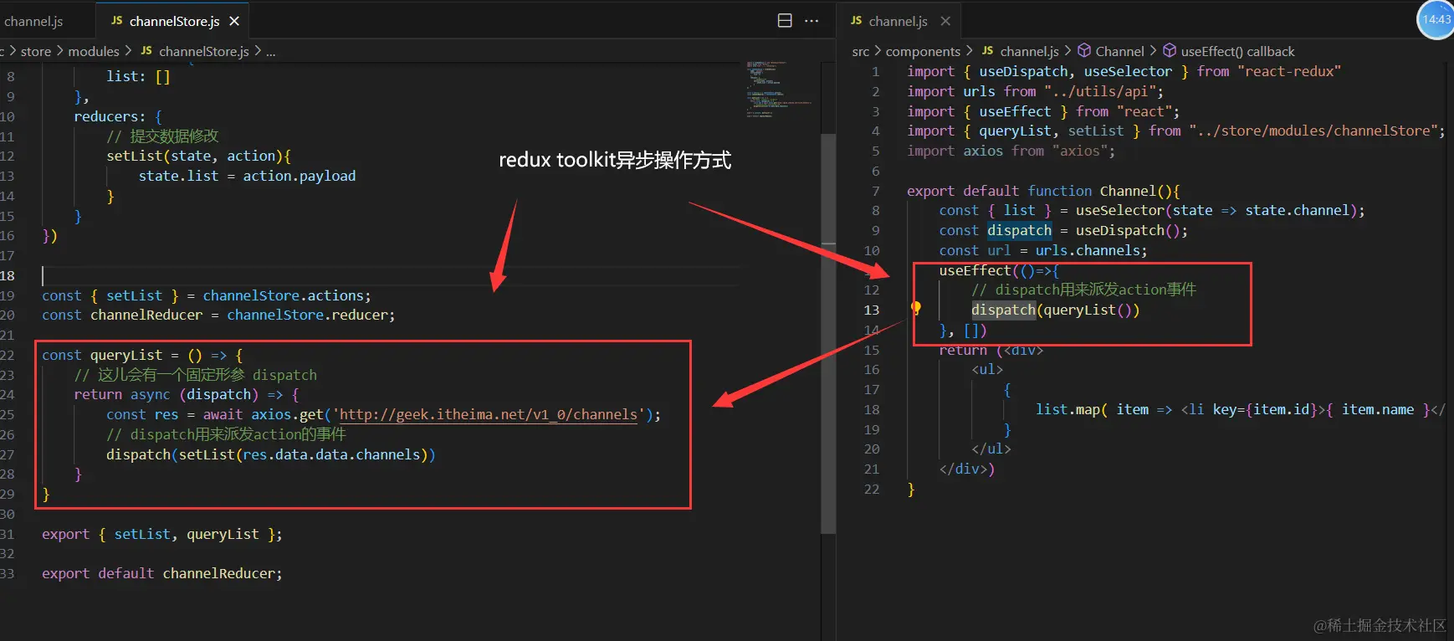Viewport: 1454px width, 641px height.
Task: Click 'dispatch(queryList())' in right editor
Action: (1056, 310)
